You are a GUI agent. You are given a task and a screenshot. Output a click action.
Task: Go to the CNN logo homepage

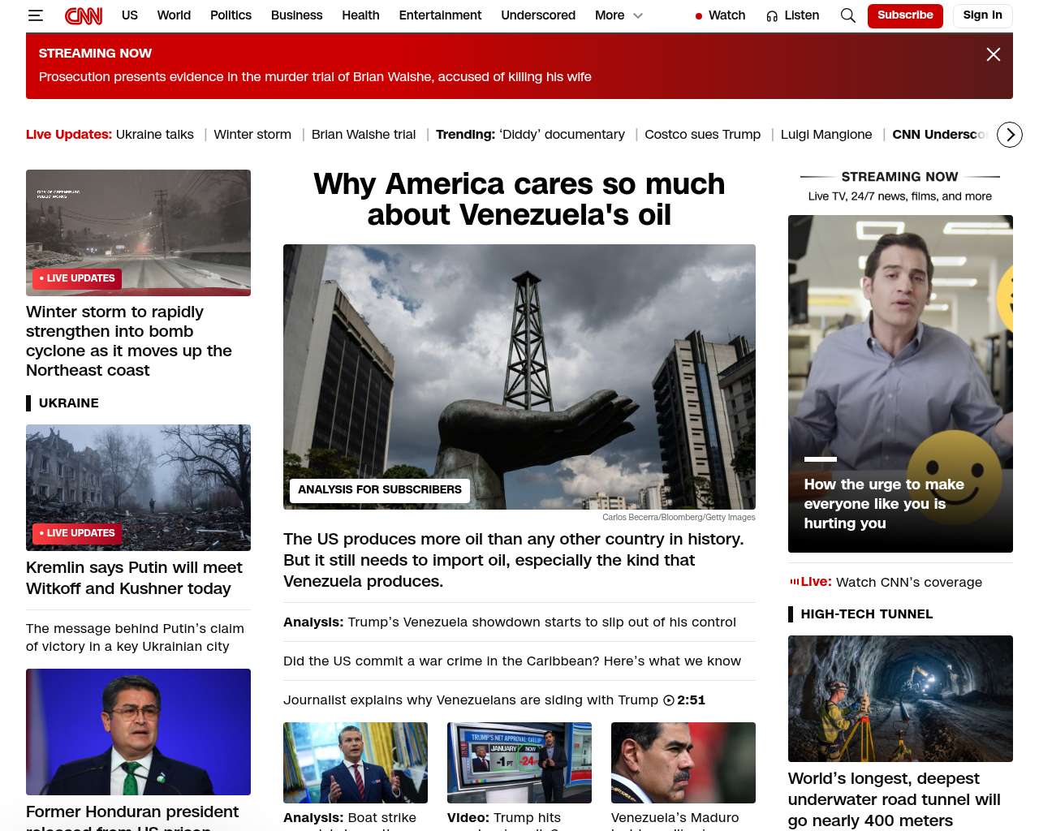[84, 15]
